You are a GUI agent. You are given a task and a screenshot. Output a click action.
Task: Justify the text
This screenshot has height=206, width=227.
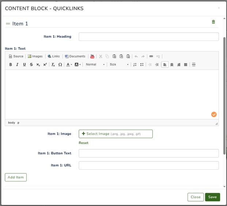pyautogui.click(x=186, y=64)
